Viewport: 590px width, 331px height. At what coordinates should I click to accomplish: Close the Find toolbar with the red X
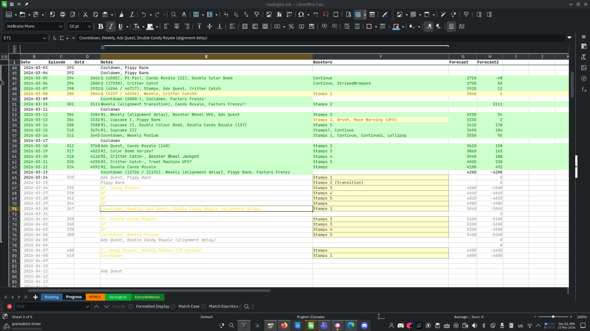(9, 307)
